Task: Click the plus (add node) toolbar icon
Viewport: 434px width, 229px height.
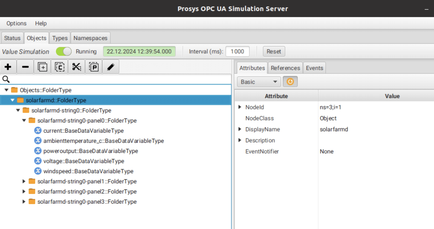Action: (x=8, y=67)
